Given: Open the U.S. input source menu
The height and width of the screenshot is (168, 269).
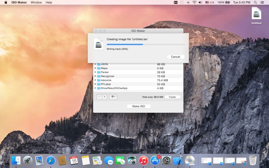Looking at the screenshot, I should pos(210,3).
